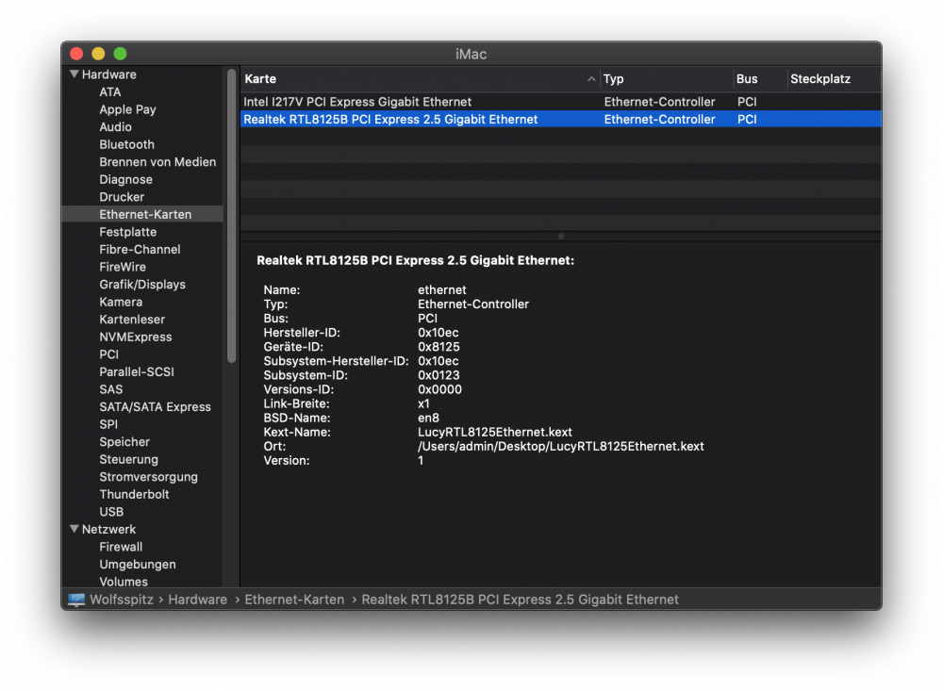Select Steuerung in the sidebar
This screenshot has width=943, height=691.
[128, 459]
